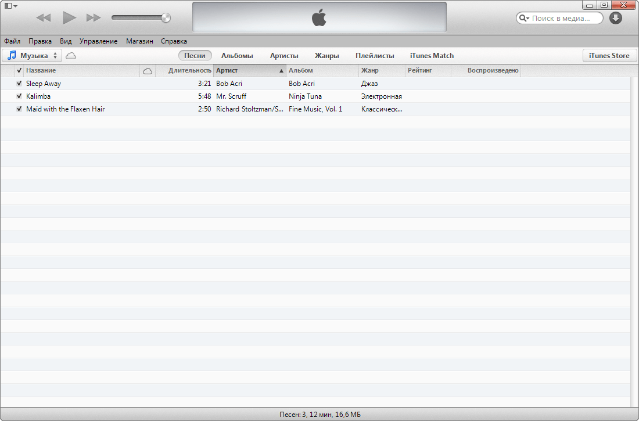The height and width of the screenshot is (421, 639).
Task: Select the song title Sleep Away
Action: pos(44,84)
